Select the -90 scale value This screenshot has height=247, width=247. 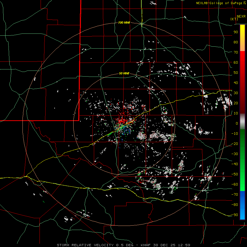click(x=235, y=215)
